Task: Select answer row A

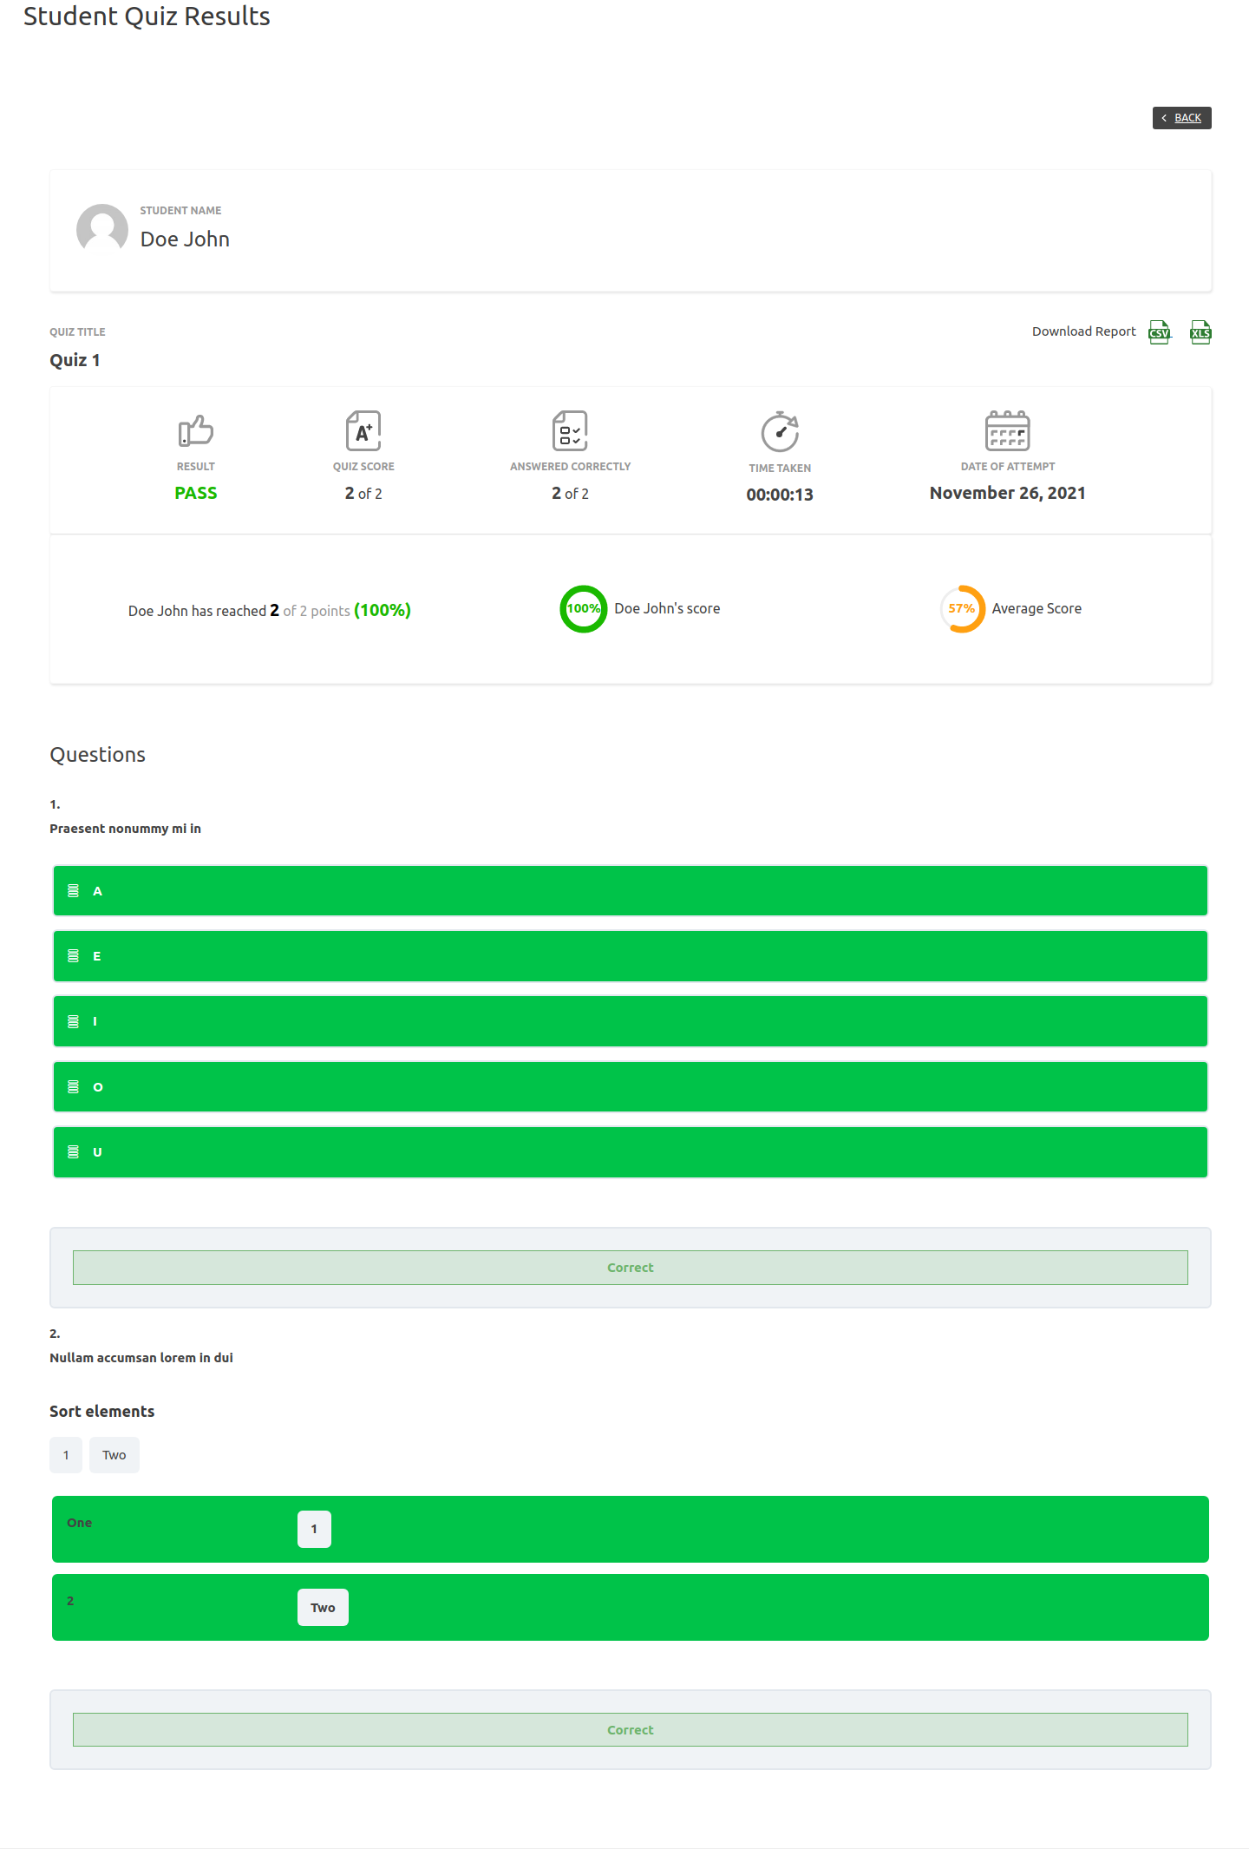Action: pyautogui.click(x=630, y=891)
